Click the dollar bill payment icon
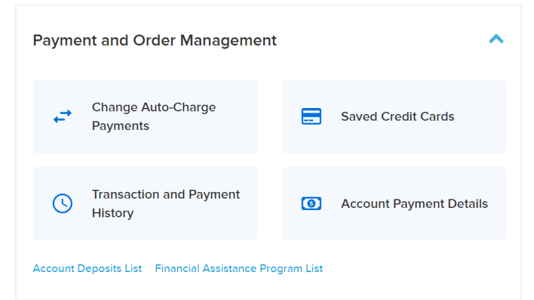 (x=311, y=203)
